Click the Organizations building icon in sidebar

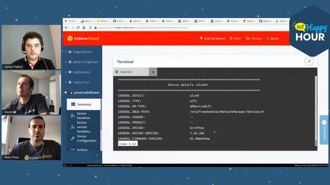[70, 51]
